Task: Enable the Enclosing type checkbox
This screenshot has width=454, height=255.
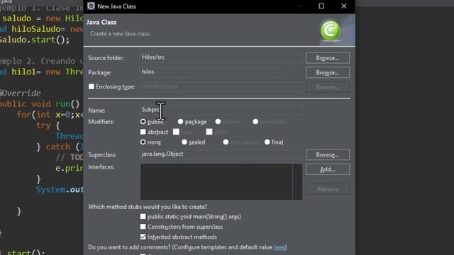Action: [x=92, y=86]
